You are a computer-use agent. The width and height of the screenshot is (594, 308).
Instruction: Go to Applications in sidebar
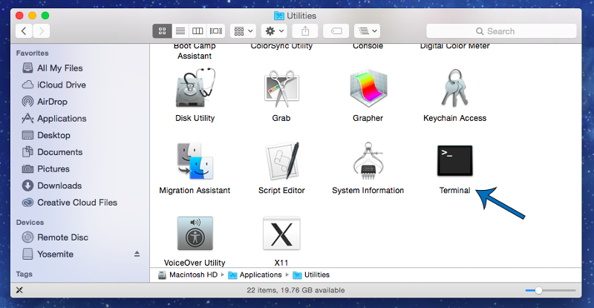point(54,119)
